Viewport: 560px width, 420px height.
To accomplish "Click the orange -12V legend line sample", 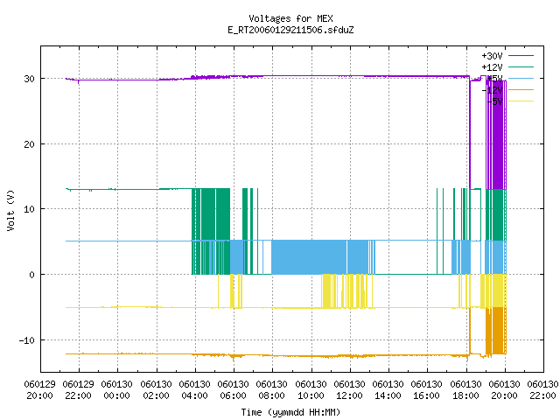I will (521, 89).
